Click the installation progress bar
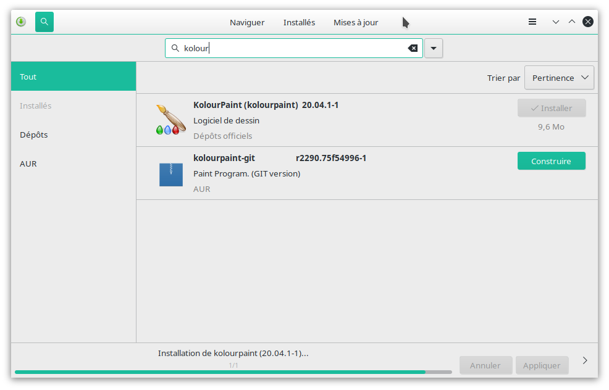Screen dimensions: 609x390 pyautogui.click(x=233, y=372)
